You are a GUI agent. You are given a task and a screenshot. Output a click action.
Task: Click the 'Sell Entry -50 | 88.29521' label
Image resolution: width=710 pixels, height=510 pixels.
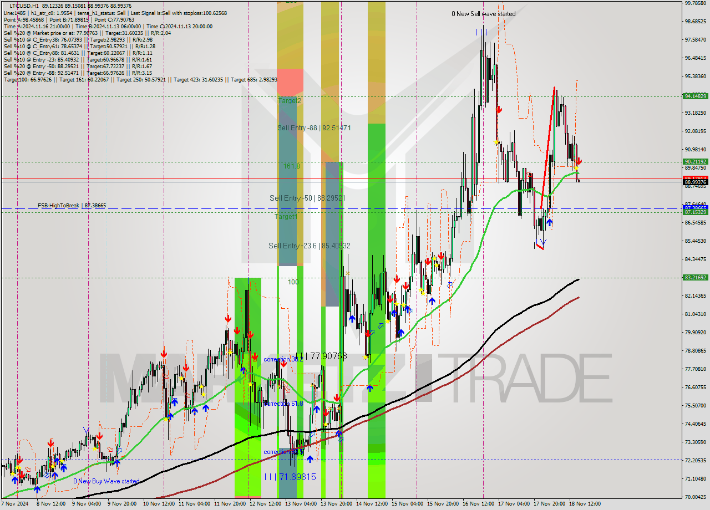307,198
